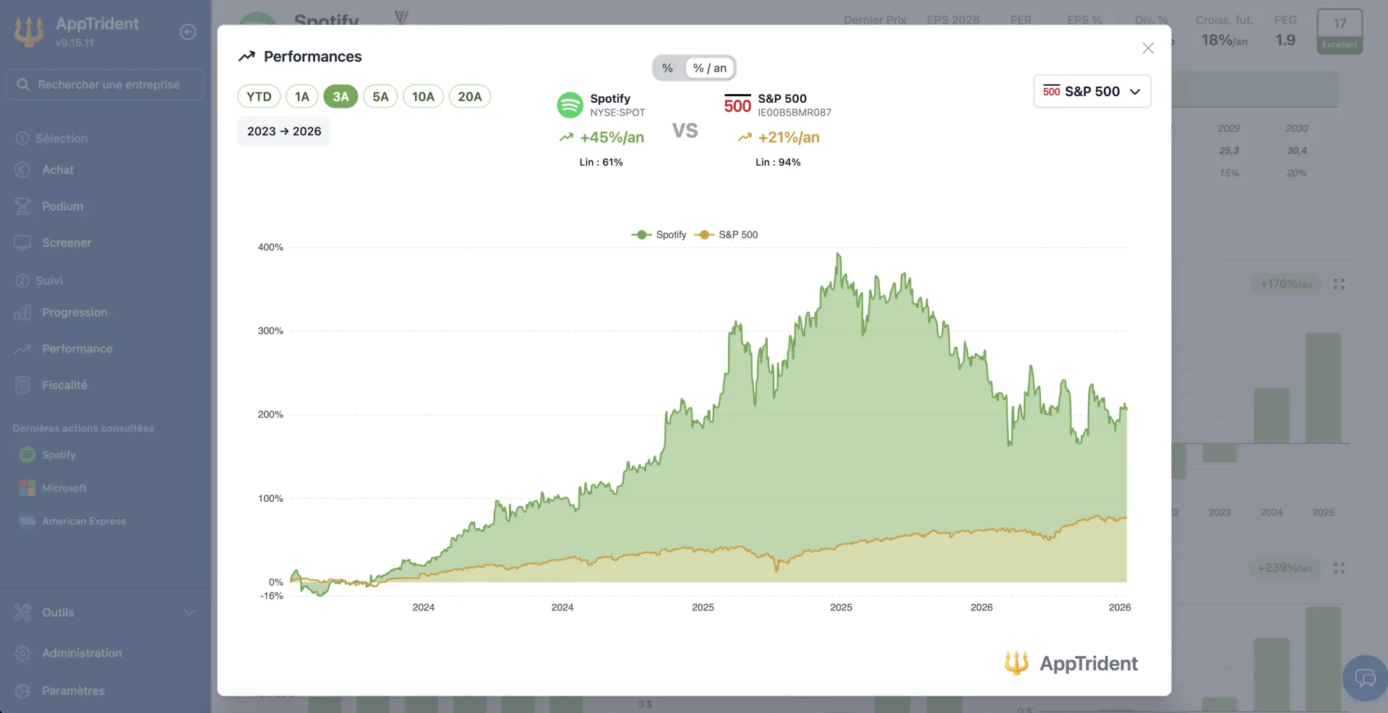
Task: Click the S&P 500 +21%/an value
Action: tap(789, 137)
